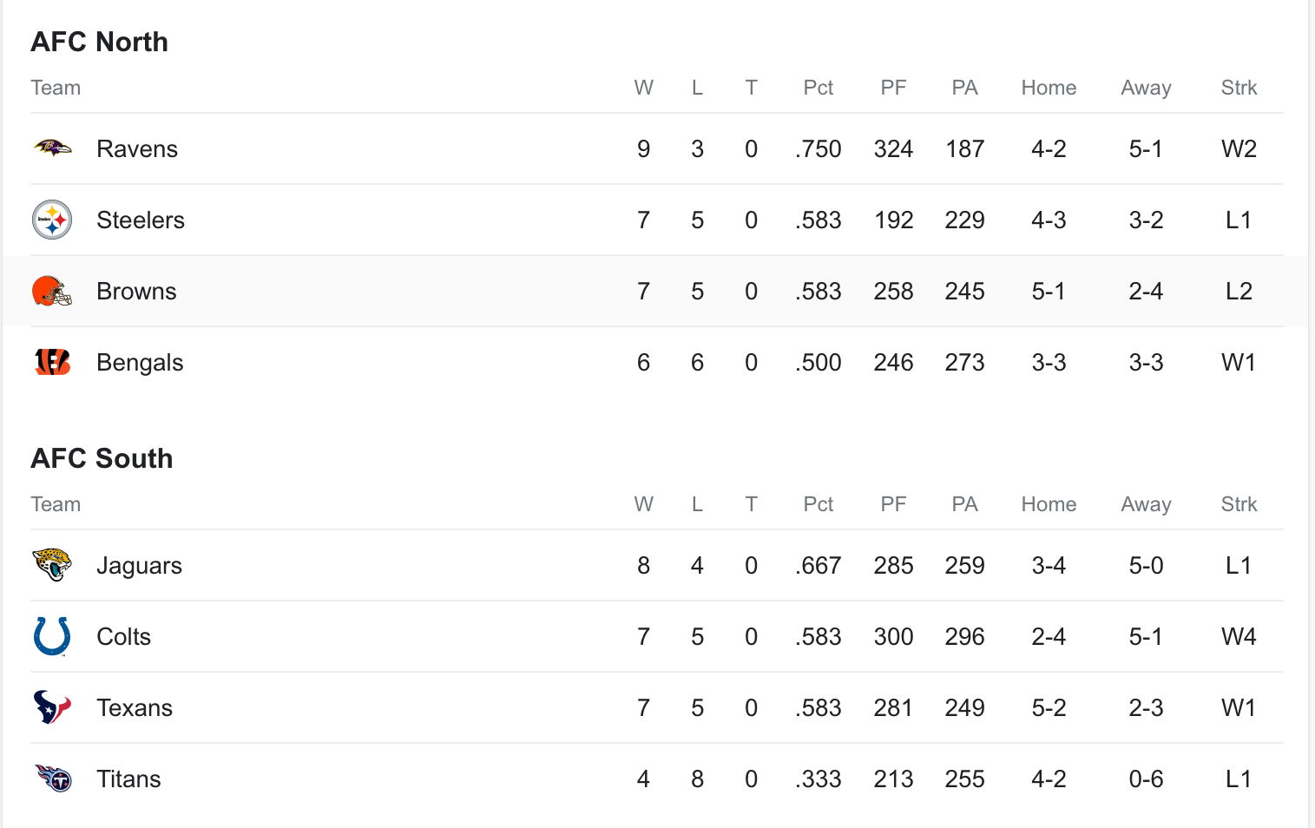Open the Ravens team name link
Image resolution: width=1315 pixels, height=828 pixels.
tap(137, 149)
